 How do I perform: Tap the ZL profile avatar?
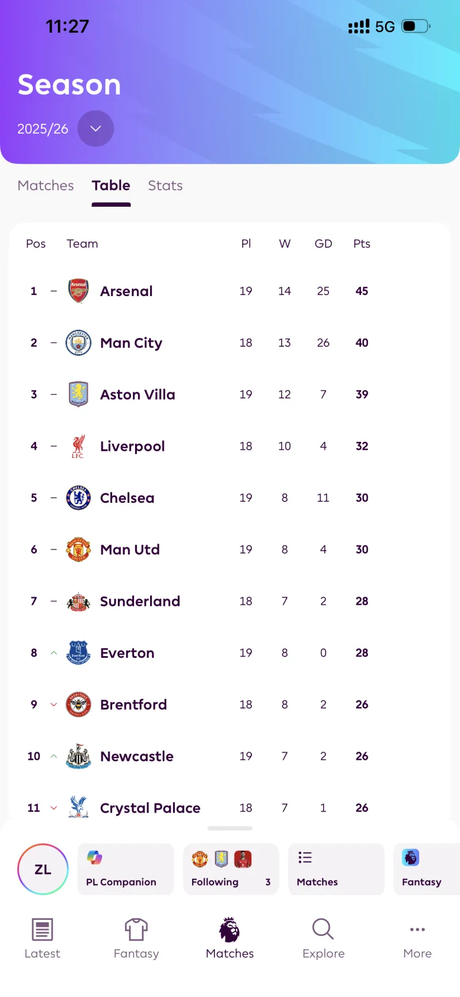tap(43, 869)
